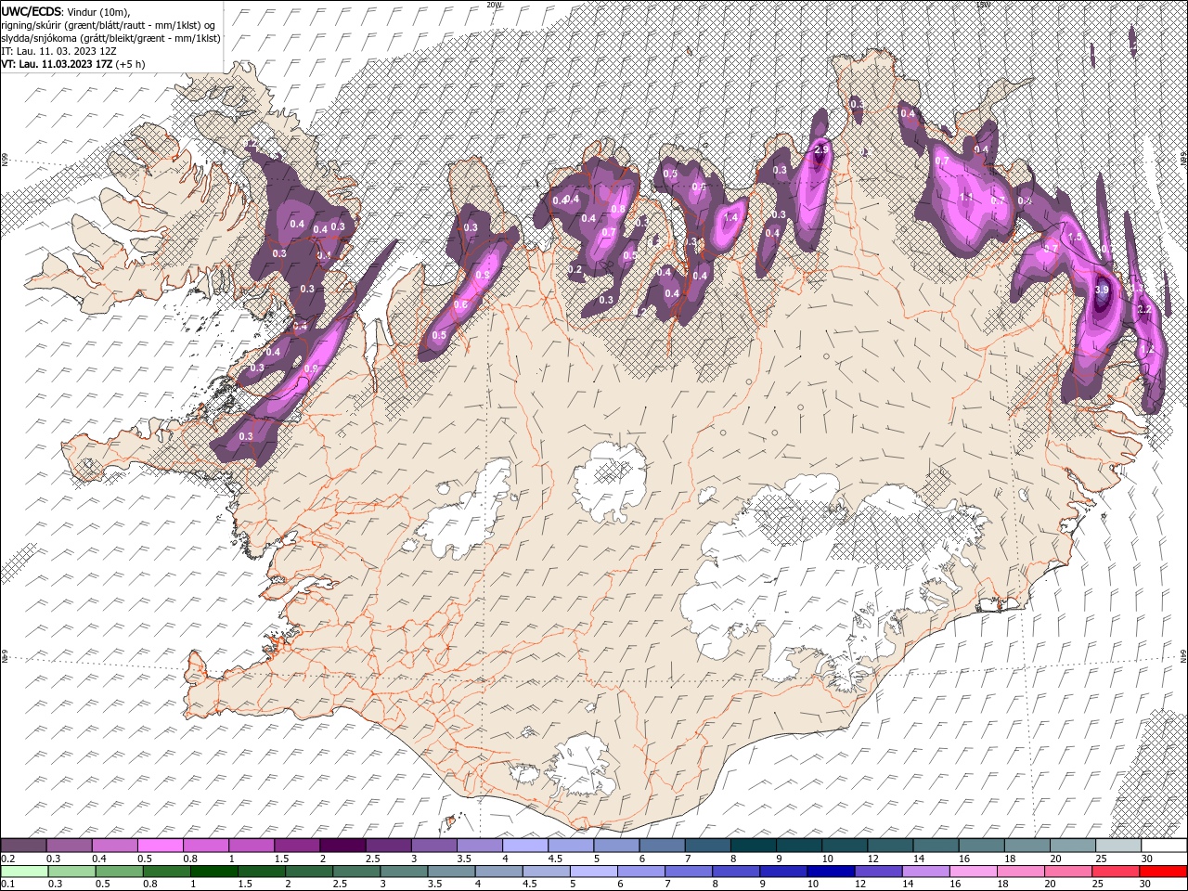The image size is (1188, 891).
Task: Click the red 30 swatch in bottom legend row
Action: tap(1163, 872)
